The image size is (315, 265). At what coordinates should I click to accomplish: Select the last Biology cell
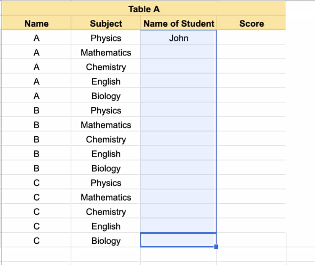click(x=106, y=240)
